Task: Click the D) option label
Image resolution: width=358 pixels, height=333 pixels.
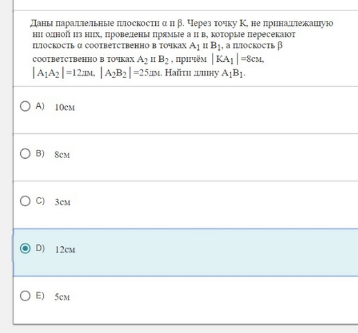Action: click(x=40, y=248)
